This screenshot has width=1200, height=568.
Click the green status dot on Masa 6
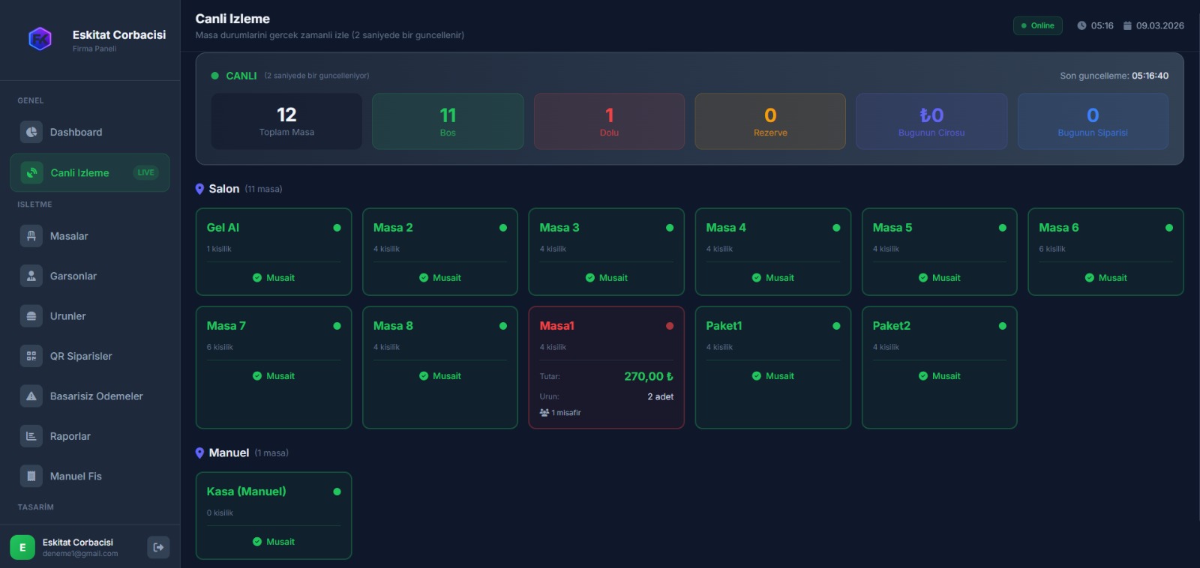1169,228
